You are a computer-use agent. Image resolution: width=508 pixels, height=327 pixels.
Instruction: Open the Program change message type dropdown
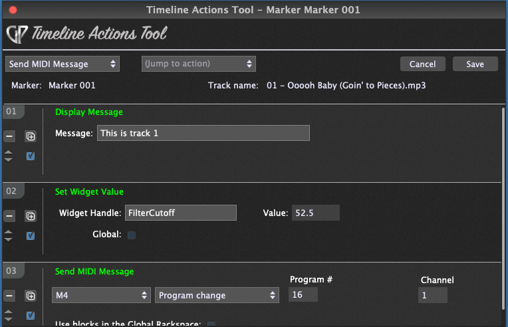pyautogui.click(x=217, y=295)
